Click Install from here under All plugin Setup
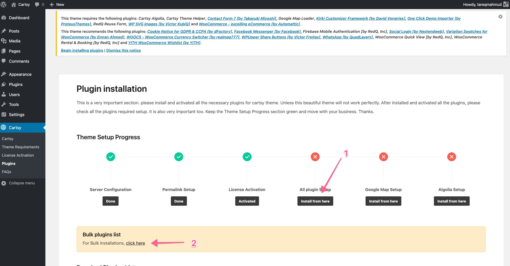The height and width of the screenshot is (266, 510). click(x=315, y=201)
